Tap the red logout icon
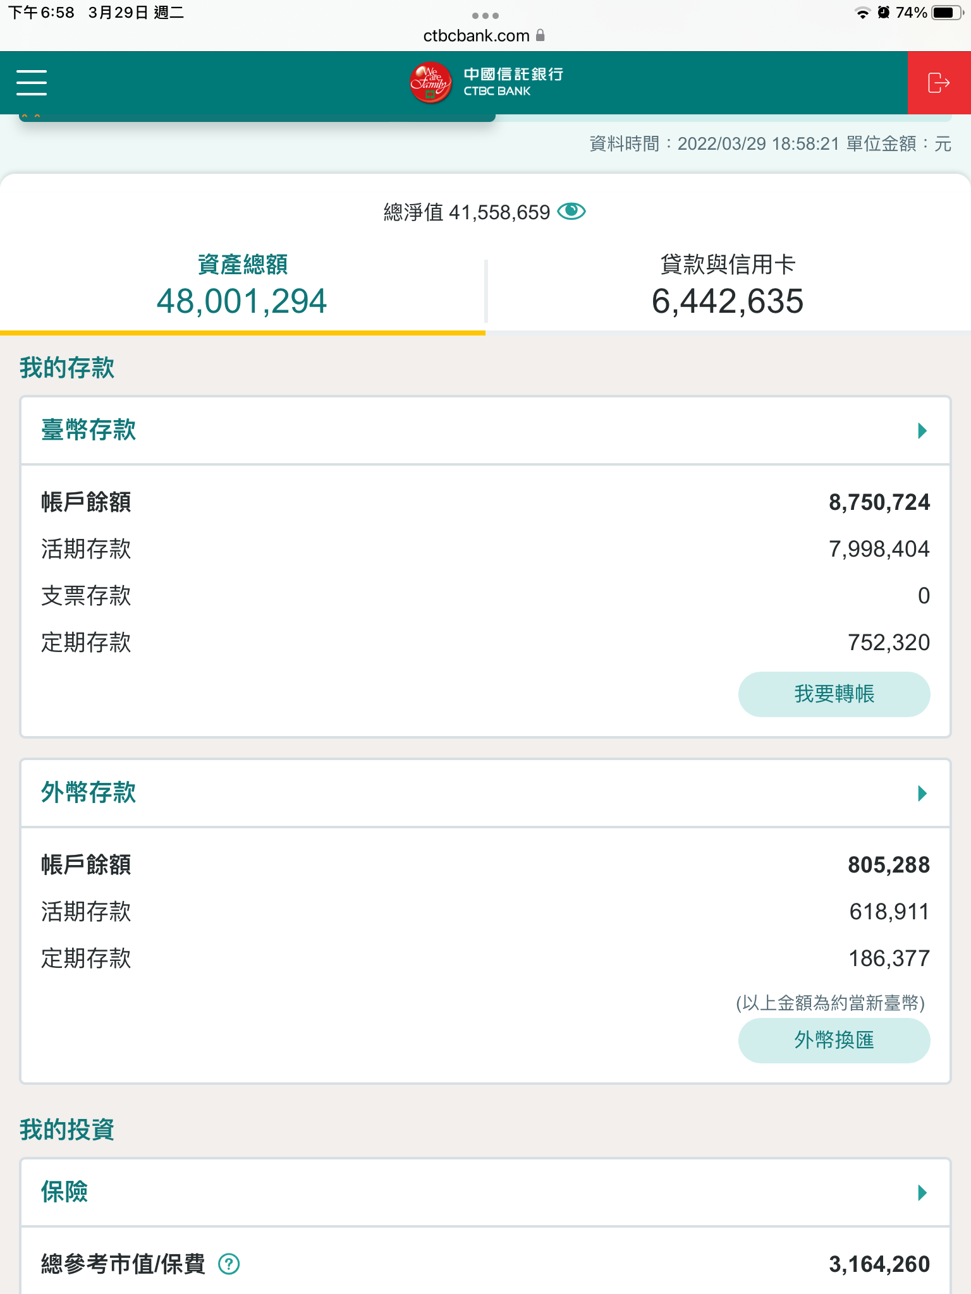Screen dimensions: 971x1294 coord(939,83)
